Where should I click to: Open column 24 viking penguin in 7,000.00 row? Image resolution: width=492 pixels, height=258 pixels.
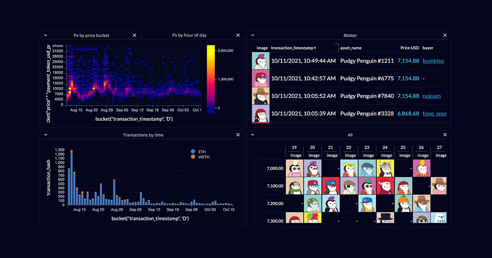(385, 168)
